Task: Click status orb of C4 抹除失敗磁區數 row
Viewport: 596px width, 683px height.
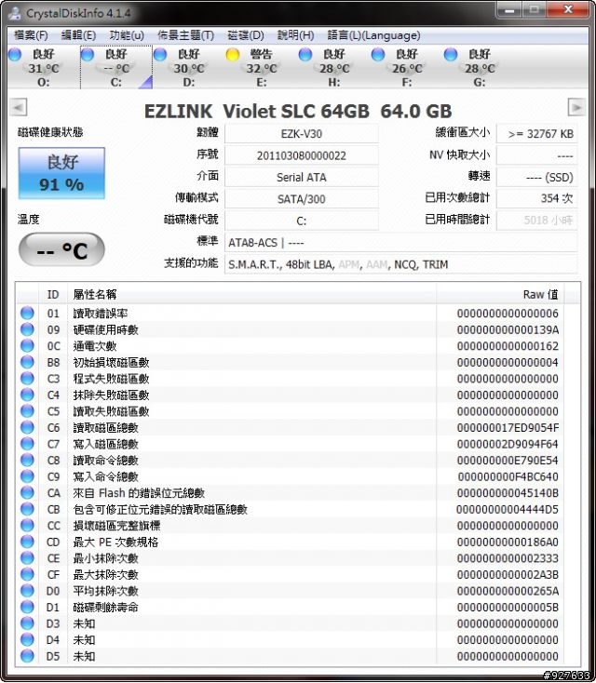Action: pos(27,395)
